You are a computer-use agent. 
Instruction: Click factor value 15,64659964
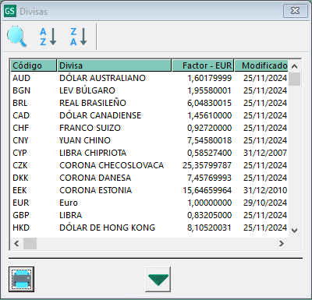[x=207, y=190]
